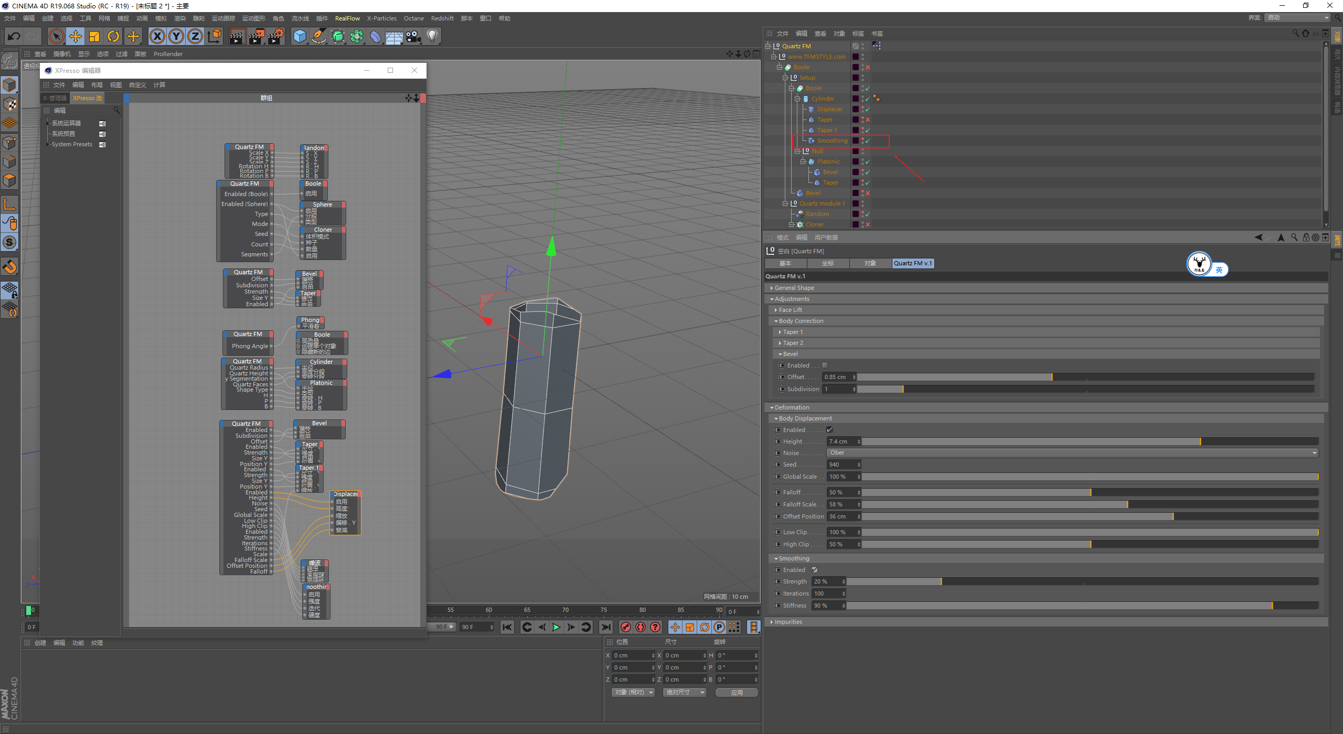Add a Cube primitive object
This screenshot has width=1343, height=734.
click(300, 36)
